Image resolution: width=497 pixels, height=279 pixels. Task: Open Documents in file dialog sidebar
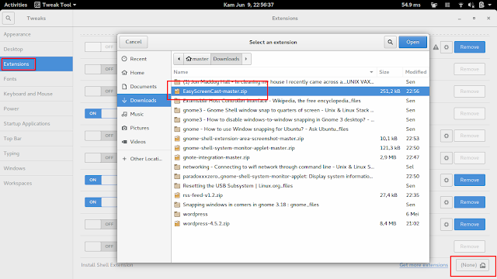click(144, 87)
